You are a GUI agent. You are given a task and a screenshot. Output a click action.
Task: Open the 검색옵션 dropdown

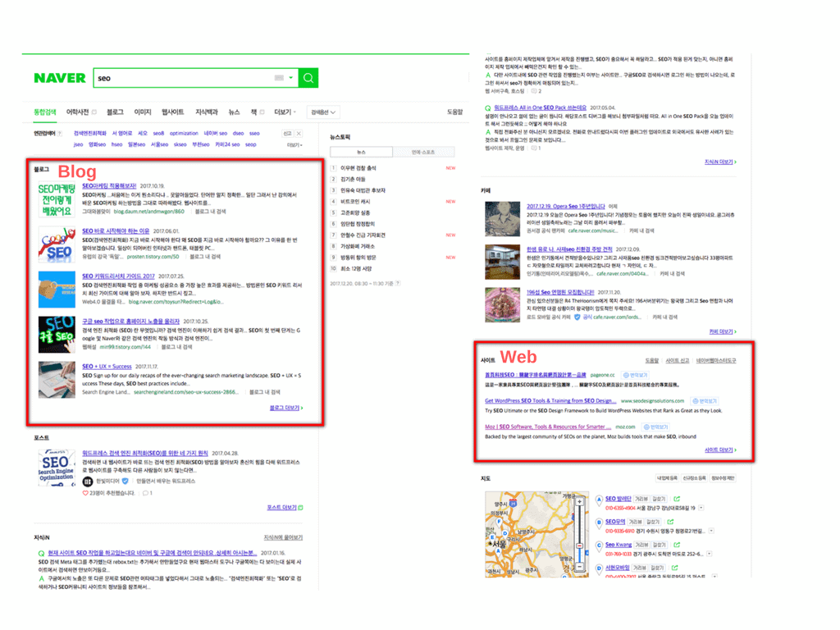click(323, 112)
